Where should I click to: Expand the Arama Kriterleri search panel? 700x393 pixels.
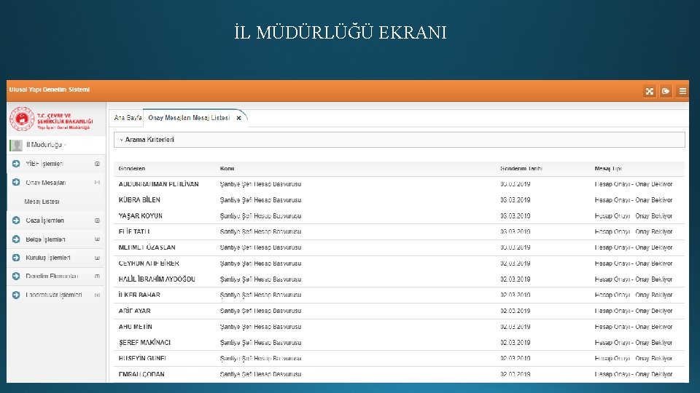click(x=399, y=140)
